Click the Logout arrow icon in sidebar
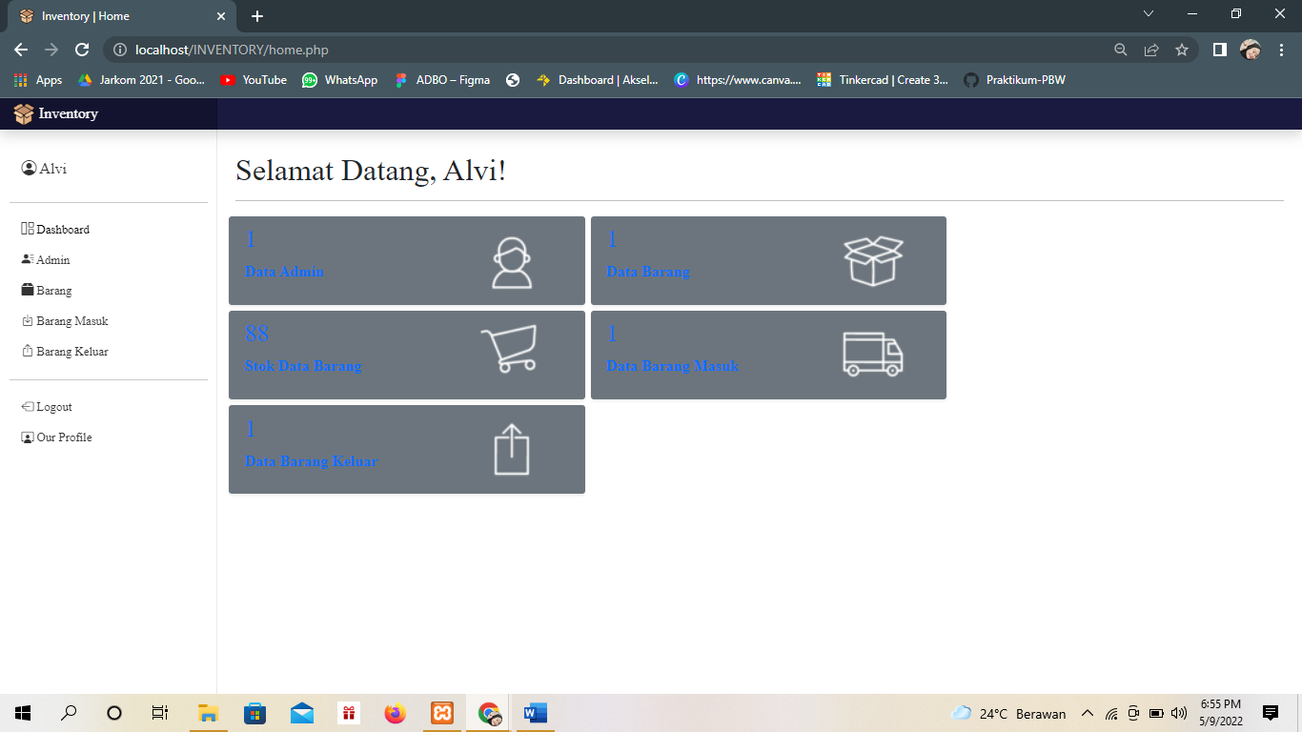The width and height of the screenshot is (1302, 732). 26,406
